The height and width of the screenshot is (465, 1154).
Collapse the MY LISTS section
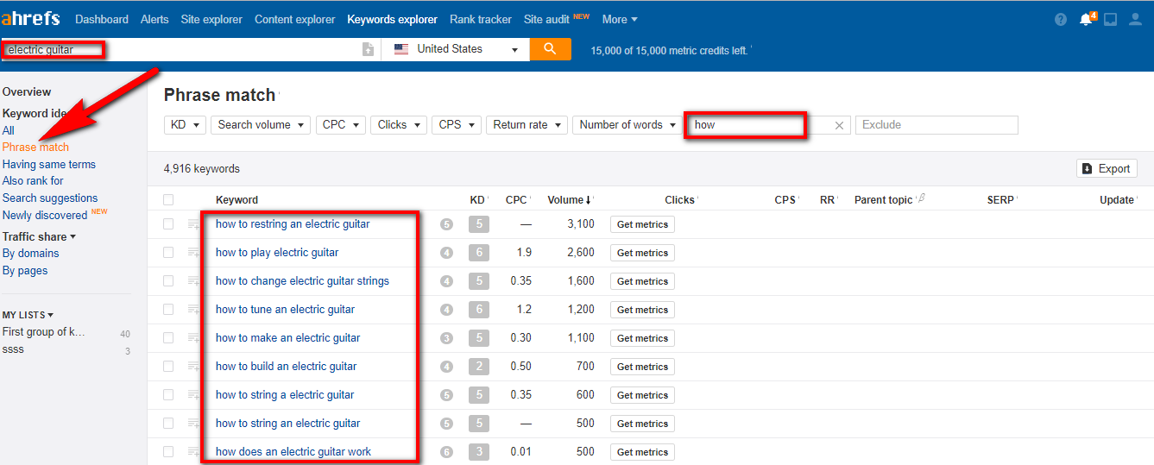click(x=28, y=315)
